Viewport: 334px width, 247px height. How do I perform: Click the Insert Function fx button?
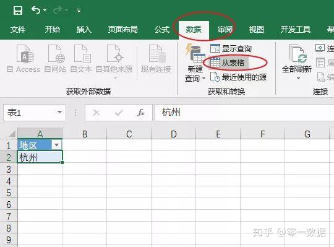tap(141, 113)
